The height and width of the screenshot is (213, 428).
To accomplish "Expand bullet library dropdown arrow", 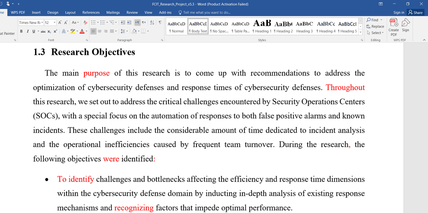I will (x=98, y=23).
